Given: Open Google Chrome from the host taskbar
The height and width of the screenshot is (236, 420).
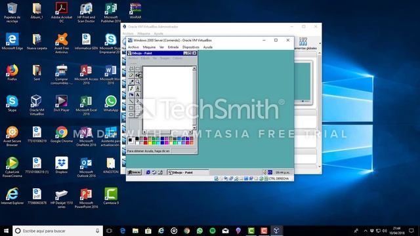Looking at the screenshot, I should pyautogui.click(x=186, y=230).
